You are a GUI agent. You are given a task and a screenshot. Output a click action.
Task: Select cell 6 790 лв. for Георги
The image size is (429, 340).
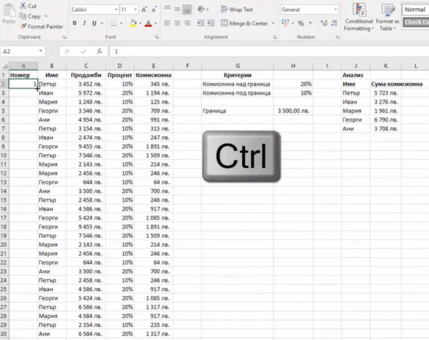click(x=386, y=120)
